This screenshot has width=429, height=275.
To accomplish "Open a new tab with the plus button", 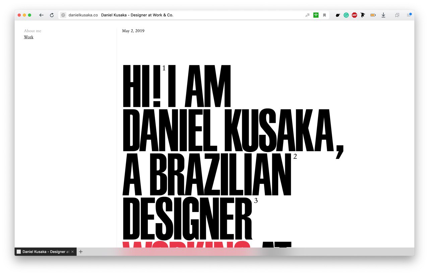I will (80, 252).
